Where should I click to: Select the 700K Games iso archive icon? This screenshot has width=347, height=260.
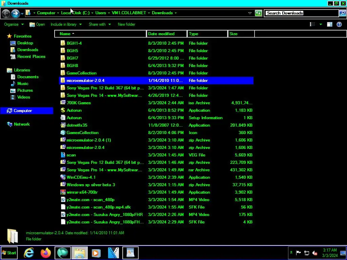[x=63, y=103]
